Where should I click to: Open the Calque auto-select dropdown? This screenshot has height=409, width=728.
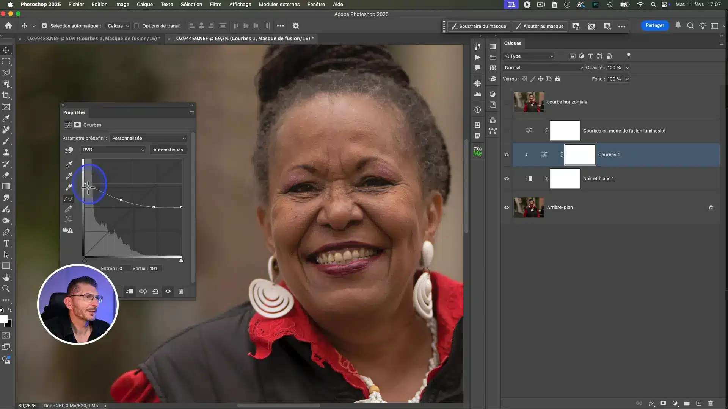click(x=118, y=26)
